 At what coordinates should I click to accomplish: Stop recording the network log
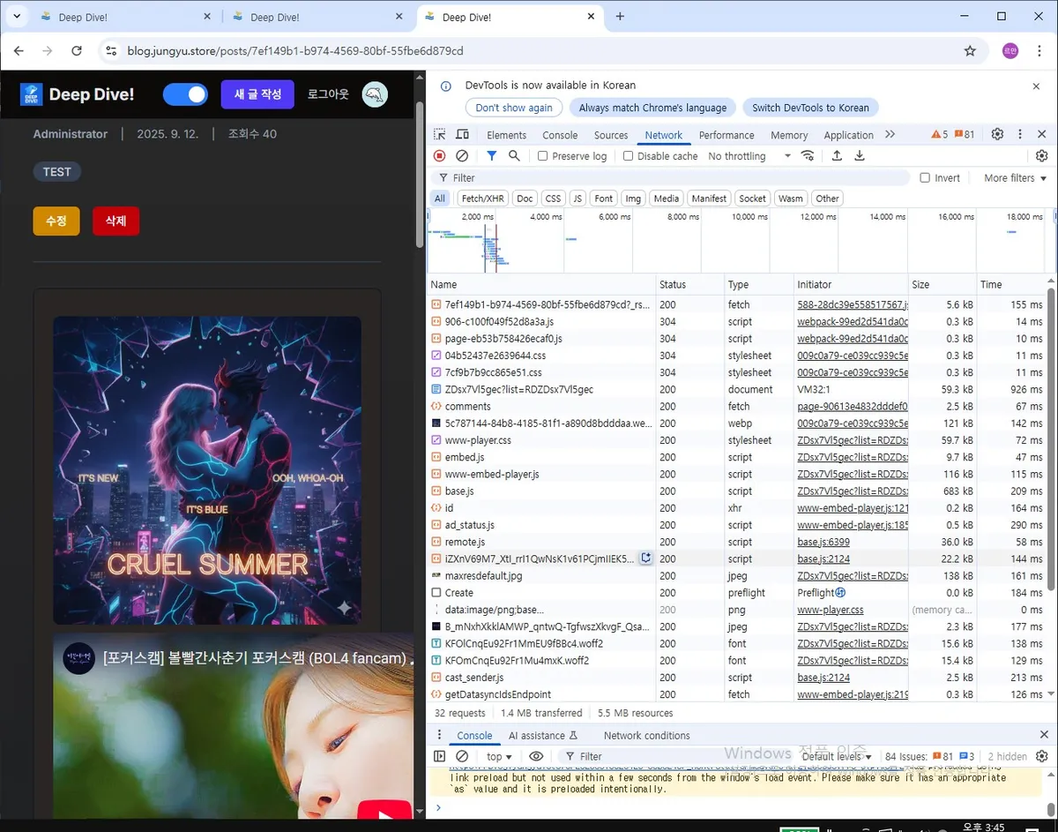(439, 155)
